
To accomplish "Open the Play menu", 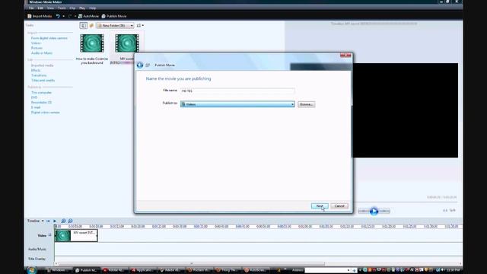I will coord(82,8).
